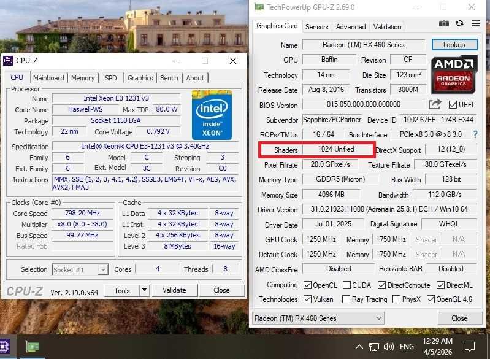The width and height of the screenshot is (490, 359).
Task: Click the GPU-Z title bar icon
Action: (x=259, y=7)
